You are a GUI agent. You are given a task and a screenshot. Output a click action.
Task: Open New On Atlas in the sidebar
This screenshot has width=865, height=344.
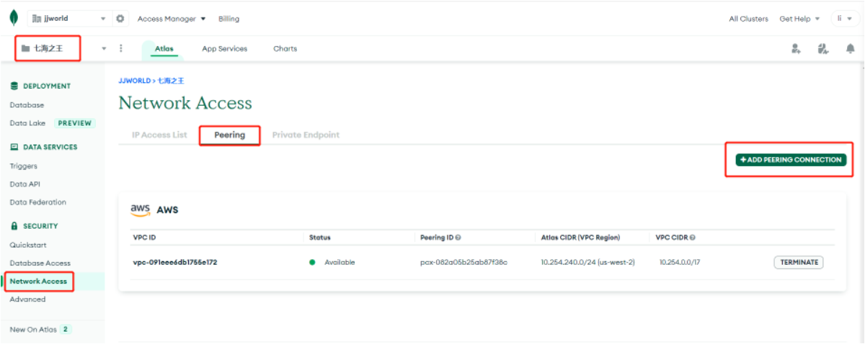click(33, 330)
